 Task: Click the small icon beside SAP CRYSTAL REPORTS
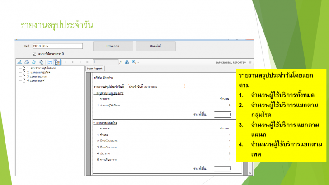pyautogui.click(x=250, y=62)
